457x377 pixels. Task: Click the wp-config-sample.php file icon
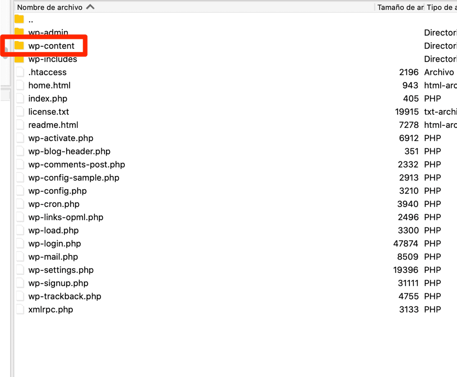(20, 178)
